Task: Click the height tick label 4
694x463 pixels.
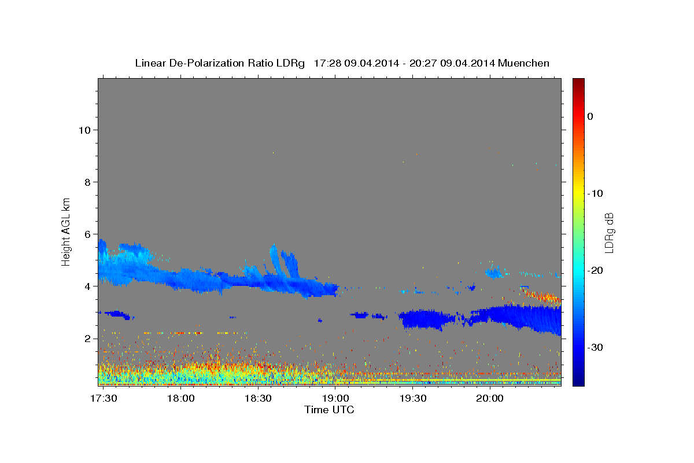Action: [87, 286]
